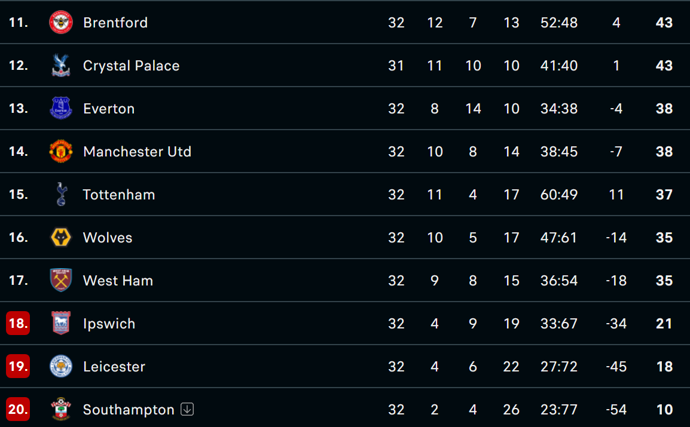Open the Brentford team page

115,23
